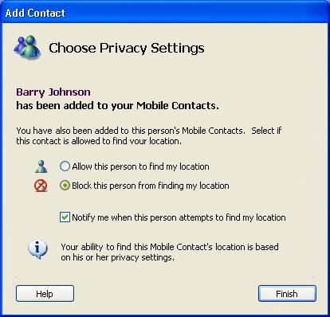Select Block this person from finding my location

65,186
